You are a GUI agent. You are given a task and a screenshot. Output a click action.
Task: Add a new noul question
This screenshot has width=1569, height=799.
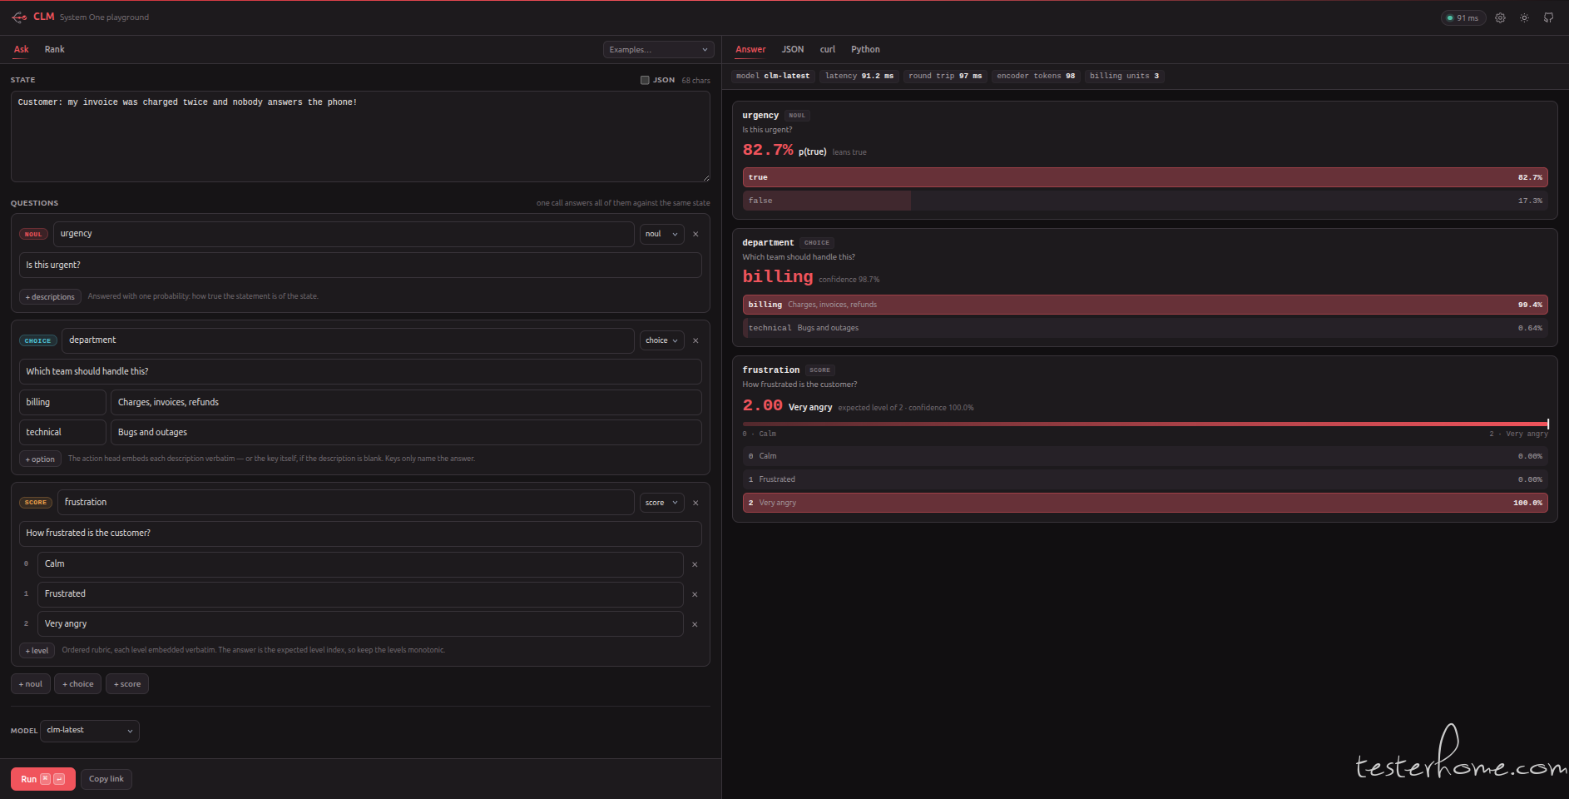(x=31, y=684)
